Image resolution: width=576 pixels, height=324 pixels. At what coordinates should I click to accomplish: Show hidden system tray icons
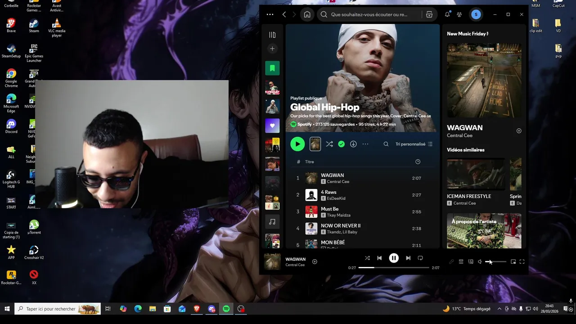coord(499,309)
